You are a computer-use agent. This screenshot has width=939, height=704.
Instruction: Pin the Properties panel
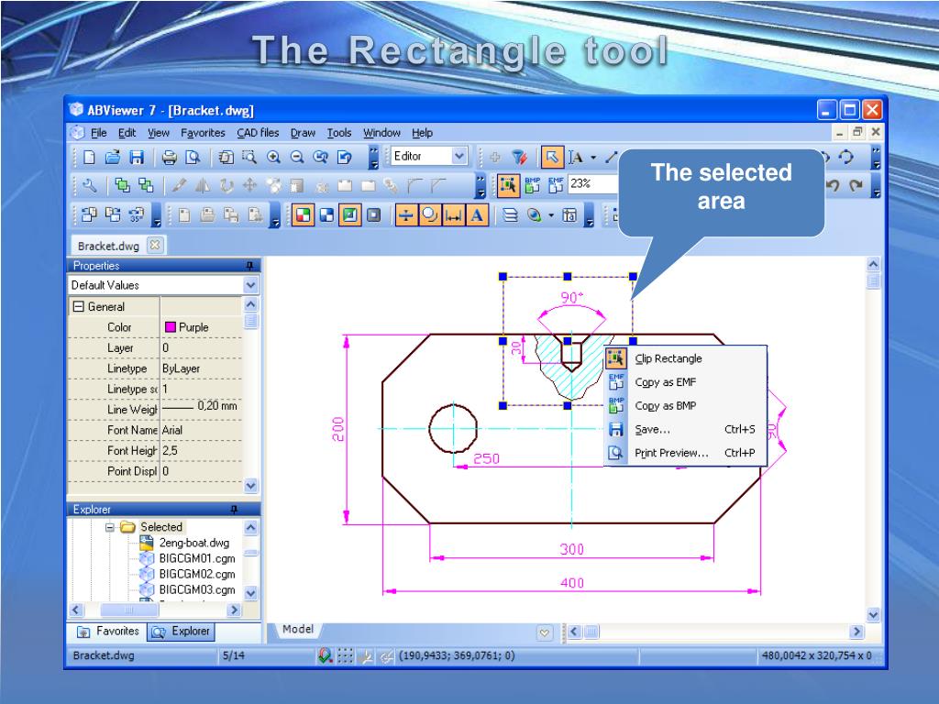pyautogui.click(x=249, y=266)
